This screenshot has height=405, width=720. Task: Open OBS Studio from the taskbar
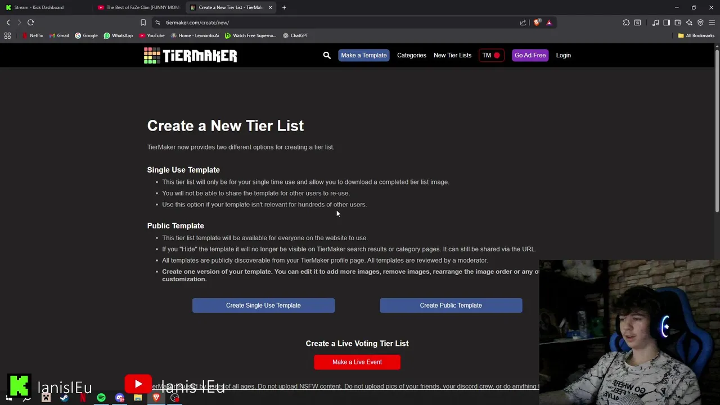pyautogui.click(x=175, y=398)
